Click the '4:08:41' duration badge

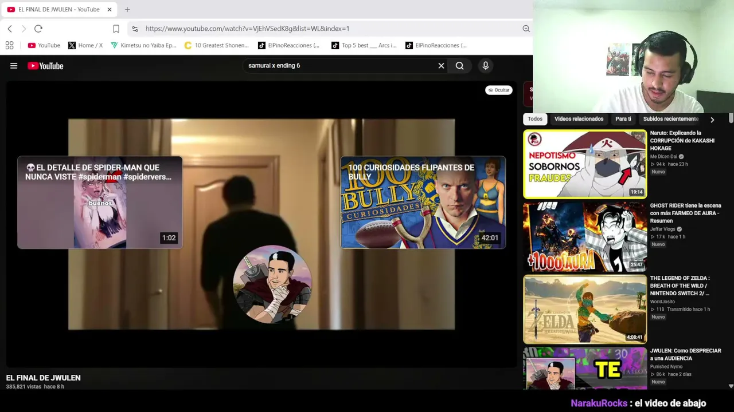(634, 338)
